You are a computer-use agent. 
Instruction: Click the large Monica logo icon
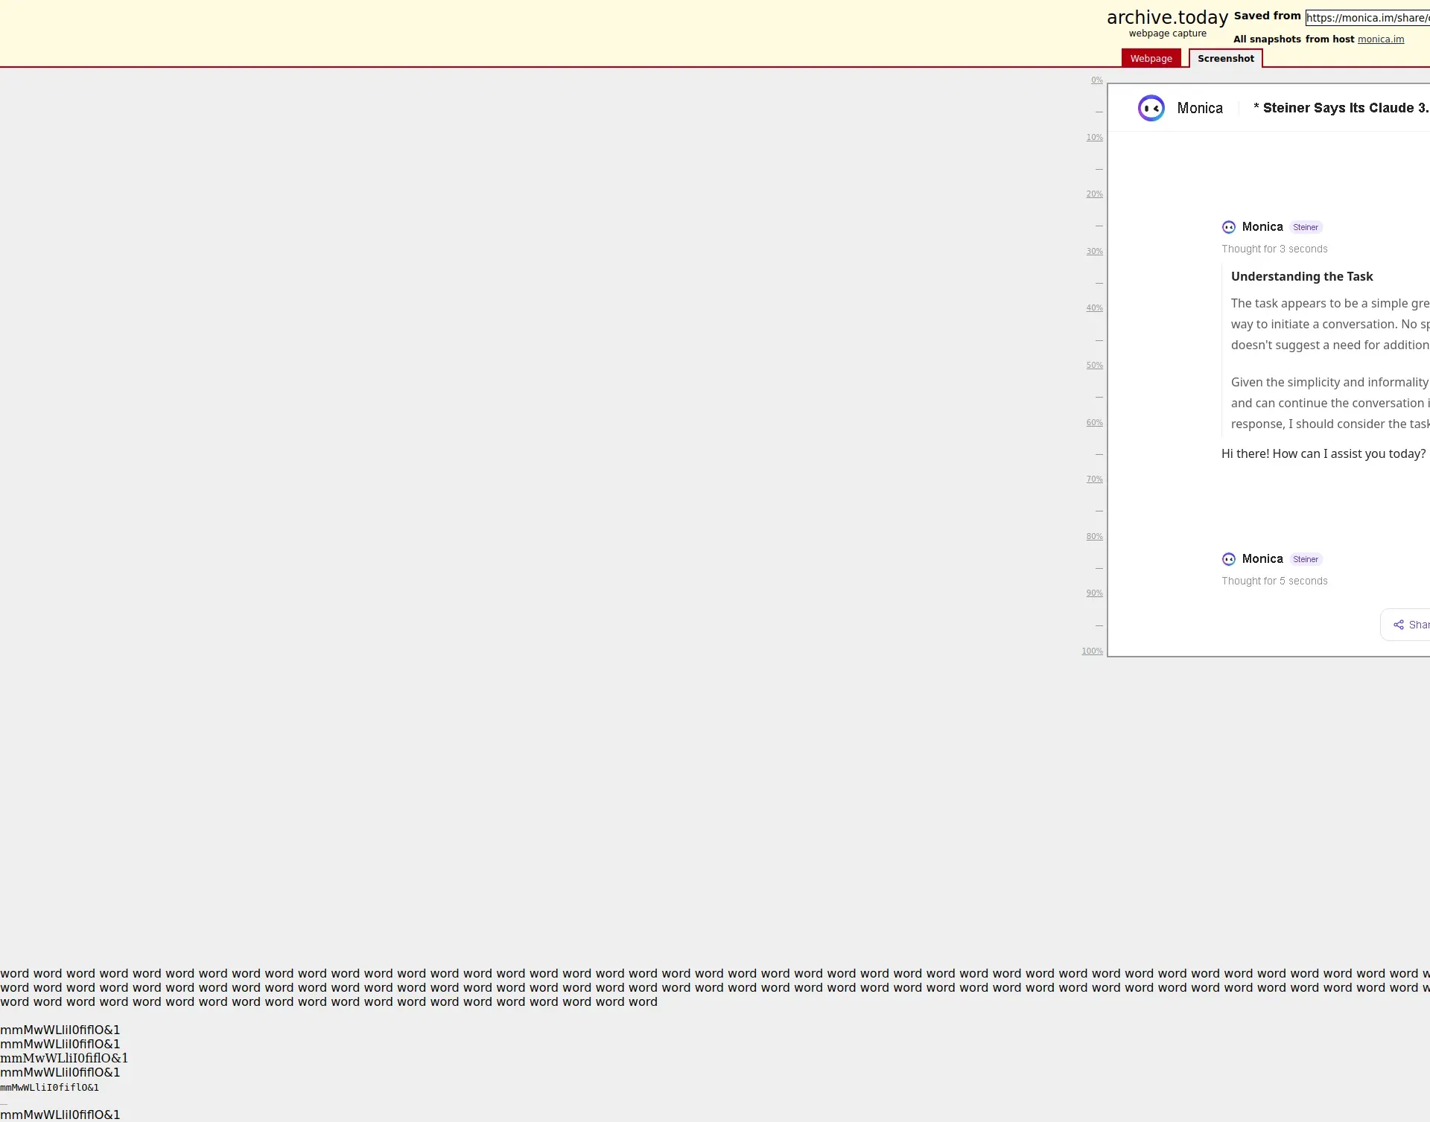pos(1151,109)
